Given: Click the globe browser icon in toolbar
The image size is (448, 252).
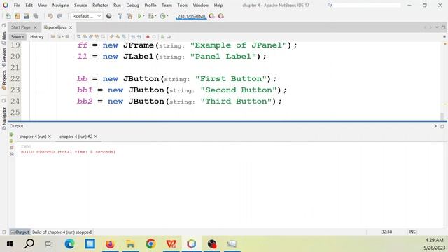Looking at the screenshot, I should [x=109, y=16].
